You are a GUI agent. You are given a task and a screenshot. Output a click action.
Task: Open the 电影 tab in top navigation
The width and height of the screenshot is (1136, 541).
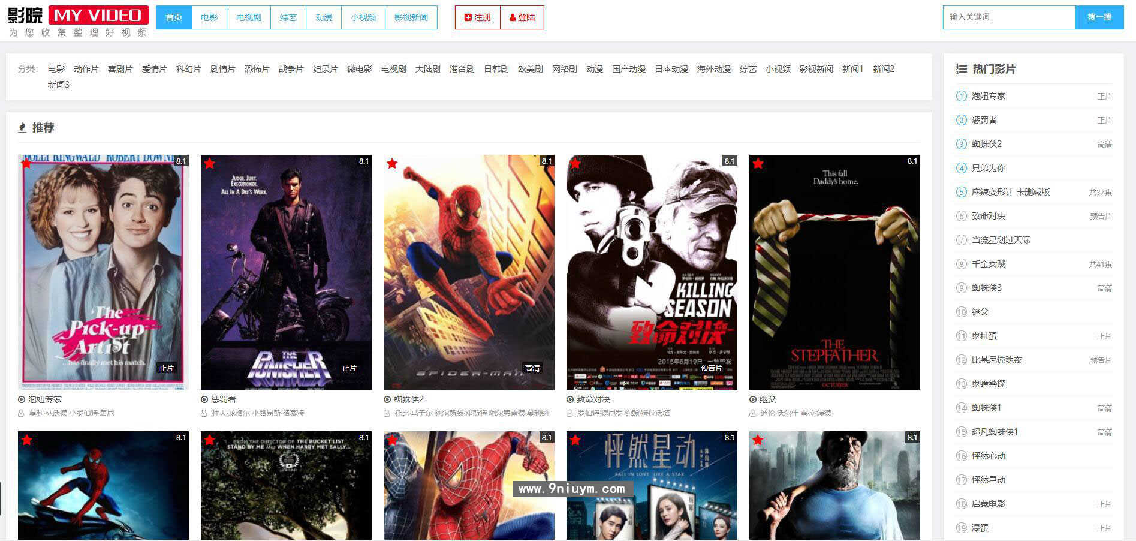point(209,17)
